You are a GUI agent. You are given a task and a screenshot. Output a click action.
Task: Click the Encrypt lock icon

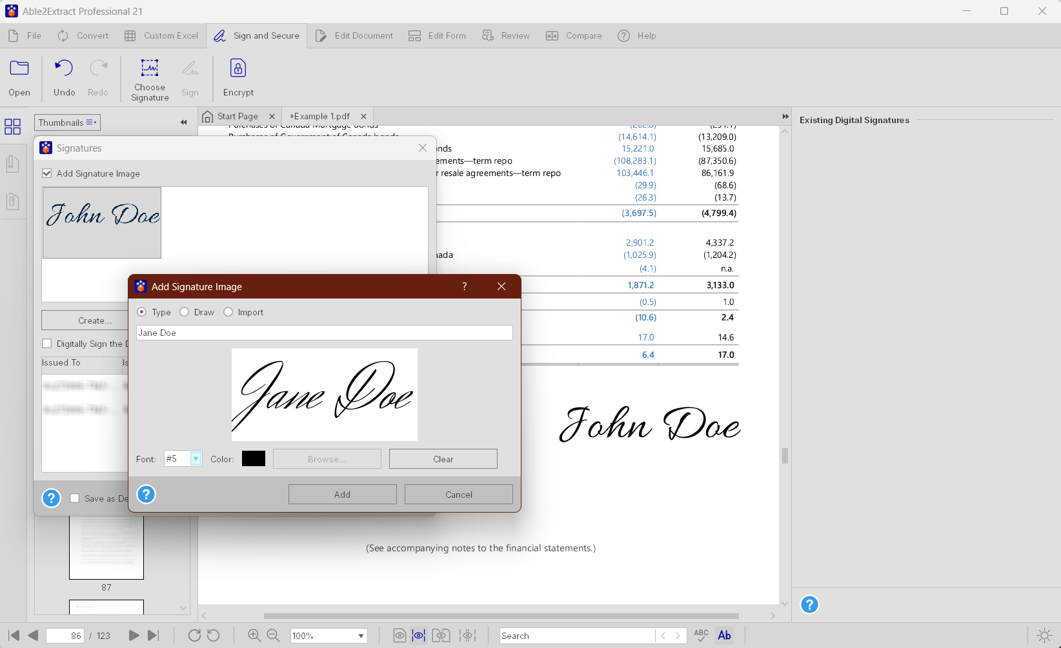coord(238,68)
